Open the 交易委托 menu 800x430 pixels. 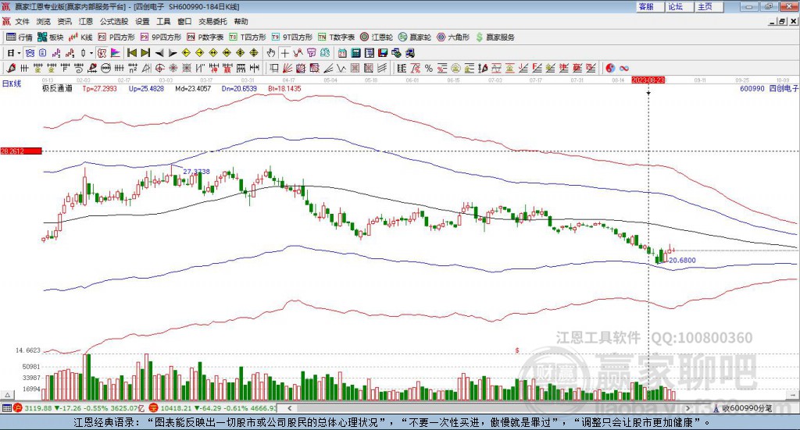click(212, 21)
